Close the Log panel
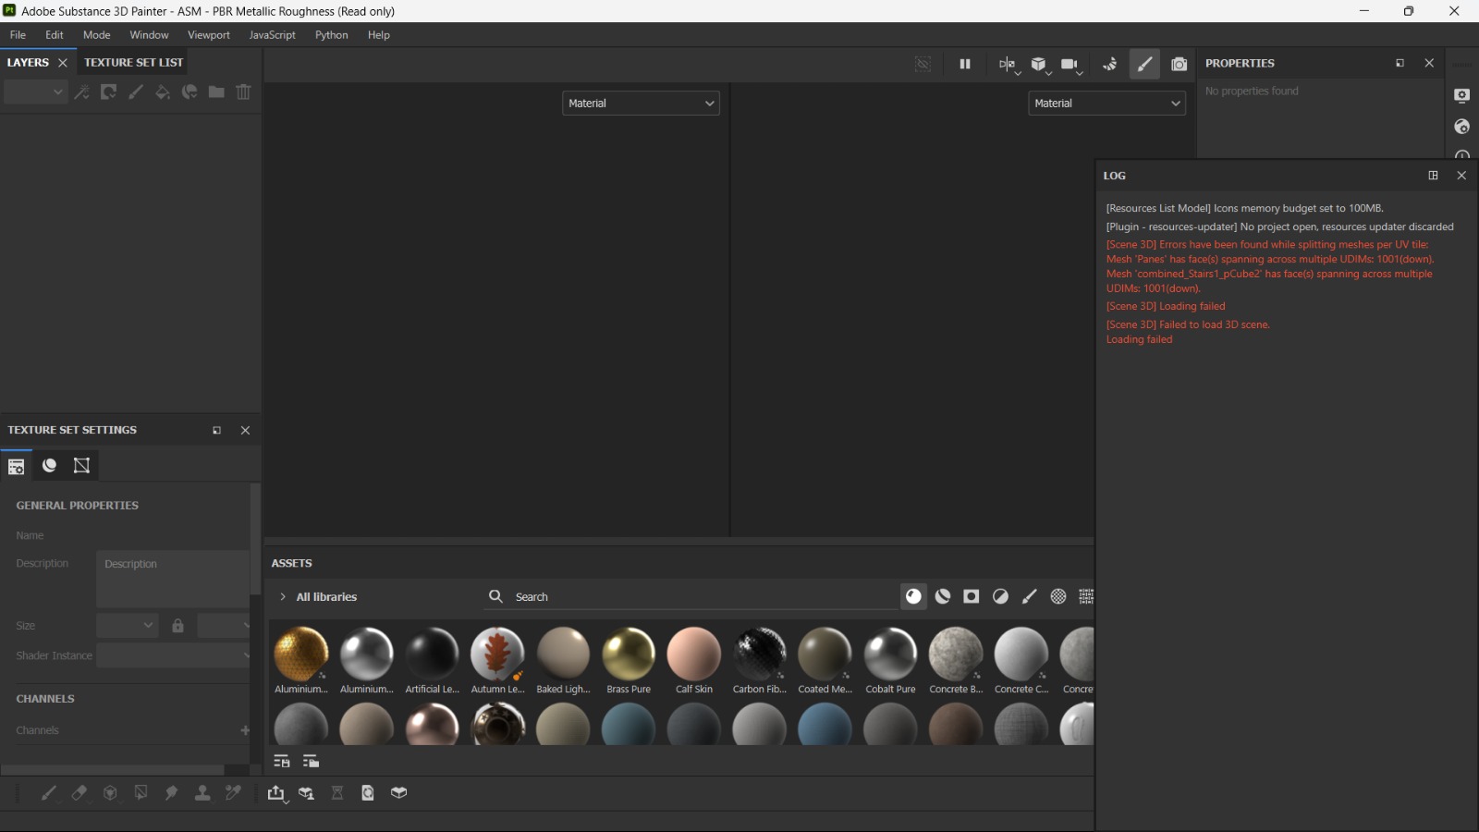1479x832 pixels. [x=1462, y=175]
